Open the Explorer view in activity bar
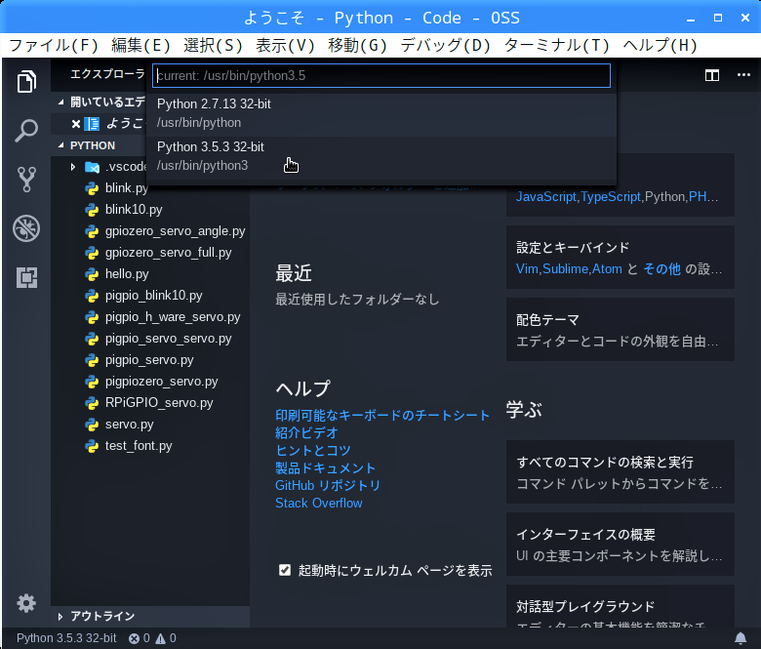 pos(26,82)
